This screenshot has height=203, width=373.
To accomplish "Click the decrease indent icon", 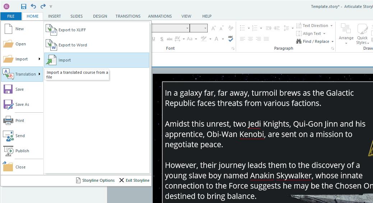I will point(268,28).
